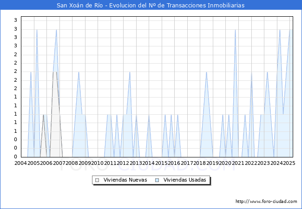This screenshot has height=209, width=302.
Task: Click the Viviendas Nuevas legend swatch
Action: (97, 180)
